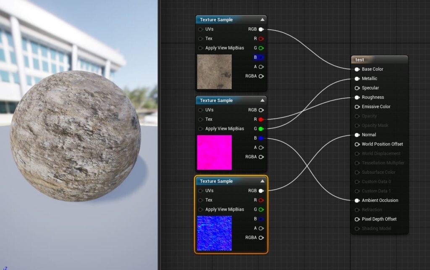Click the pink normal map thumbnail
430x270 pixels.
215,152
